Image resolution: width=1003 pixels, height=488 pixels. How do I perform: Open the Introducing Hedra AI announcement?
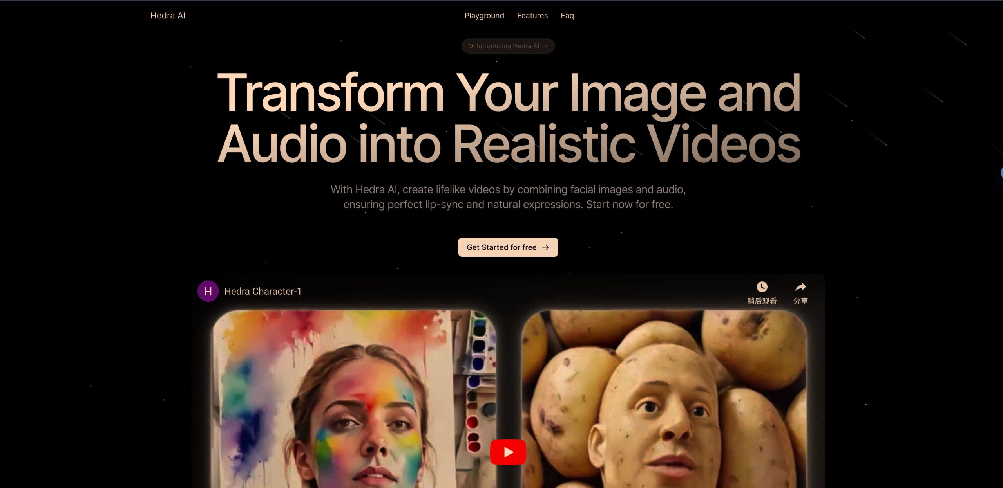(507, 46)
